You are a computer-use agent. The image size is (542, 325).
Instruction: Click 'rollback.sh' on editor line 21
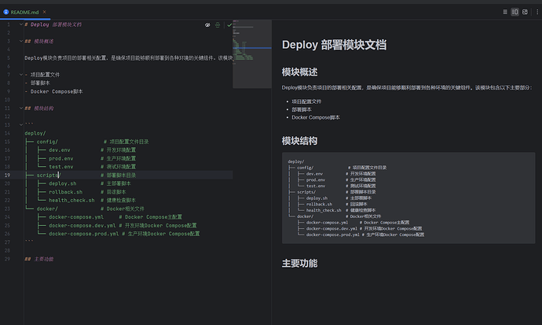66,192
